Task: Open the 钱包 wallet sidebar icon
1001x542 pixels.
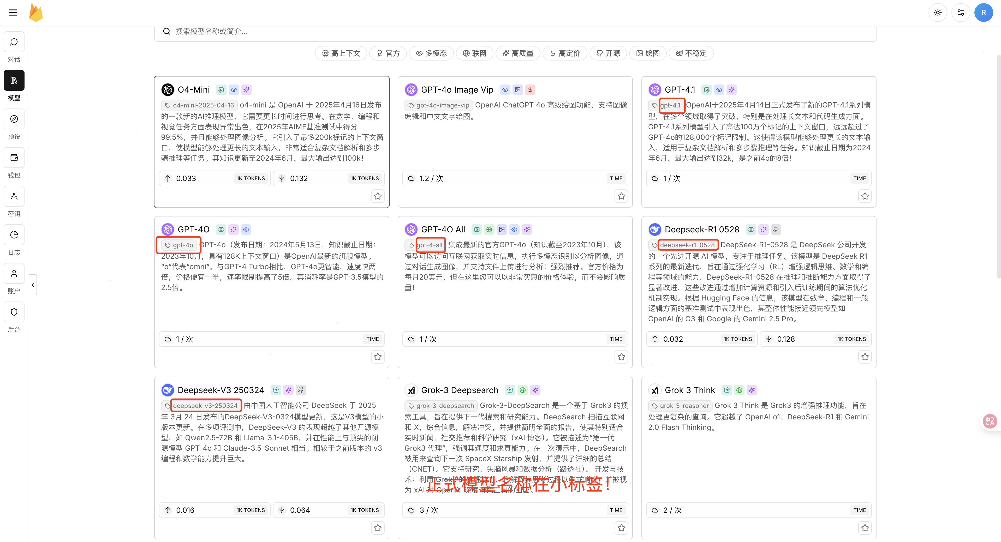Action: tap(14, 157)
